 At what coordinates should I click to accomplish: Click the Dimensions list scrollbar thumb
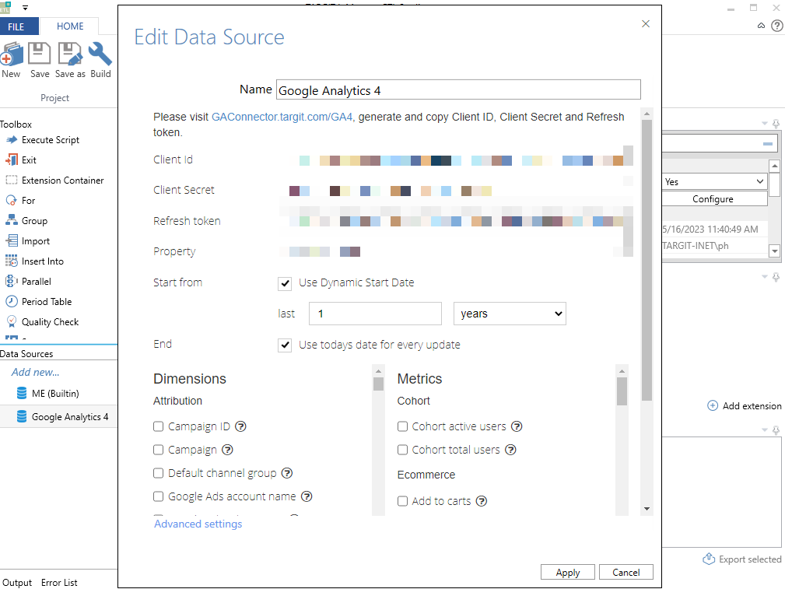[x=378, y=384]
